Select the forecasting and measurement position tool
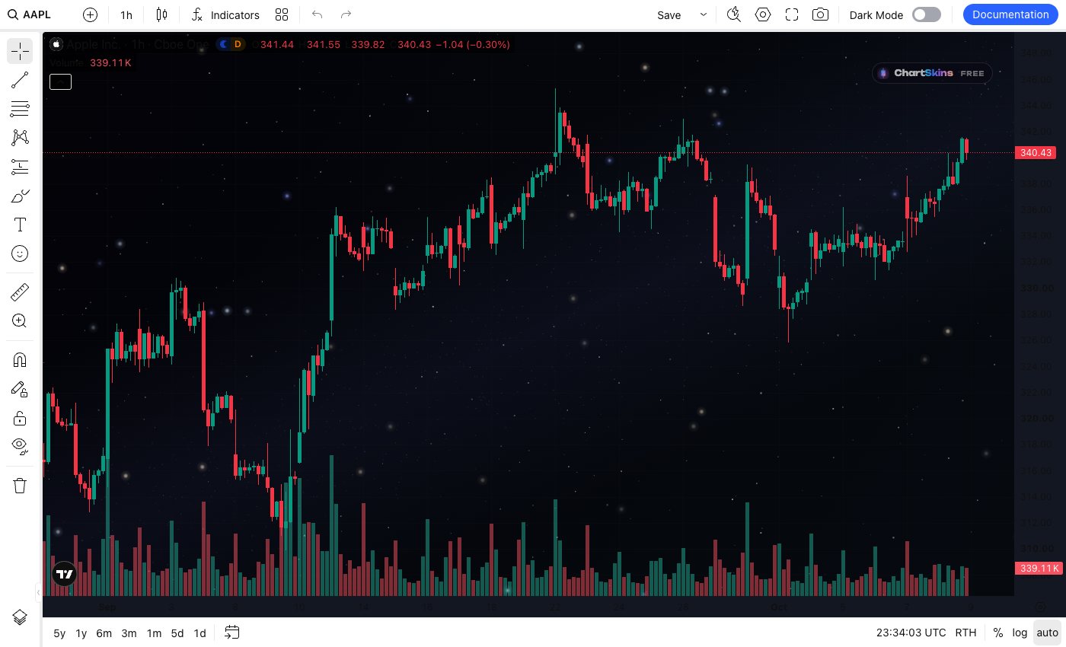Image resolution: width=1066 pixels, height=647 pixels. click(x=20, y=167)
